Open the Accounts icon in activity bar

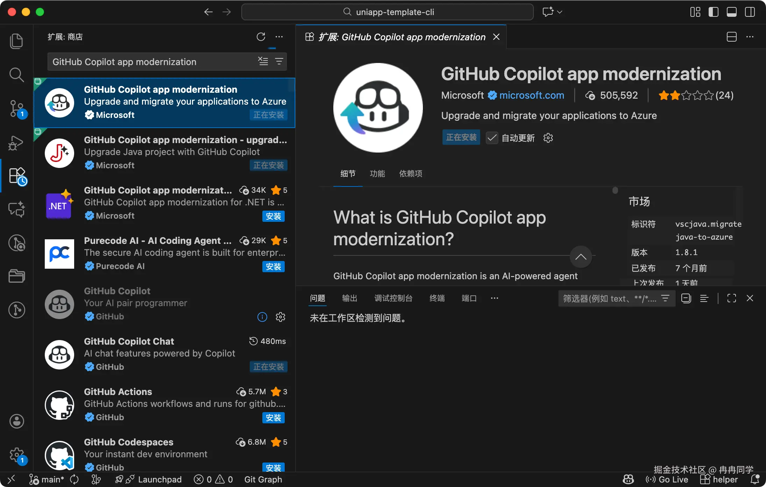[17, 421]
